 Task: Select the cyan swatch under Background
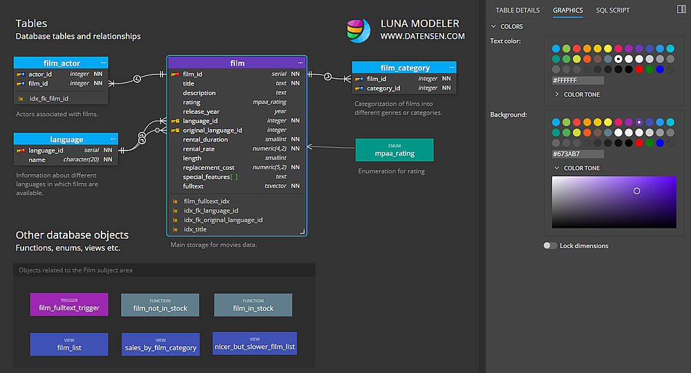pyautogui.click(x=670, y=122)
